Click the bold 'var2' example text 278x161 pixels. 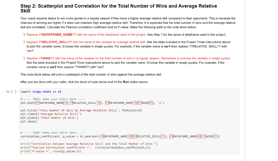53,67
